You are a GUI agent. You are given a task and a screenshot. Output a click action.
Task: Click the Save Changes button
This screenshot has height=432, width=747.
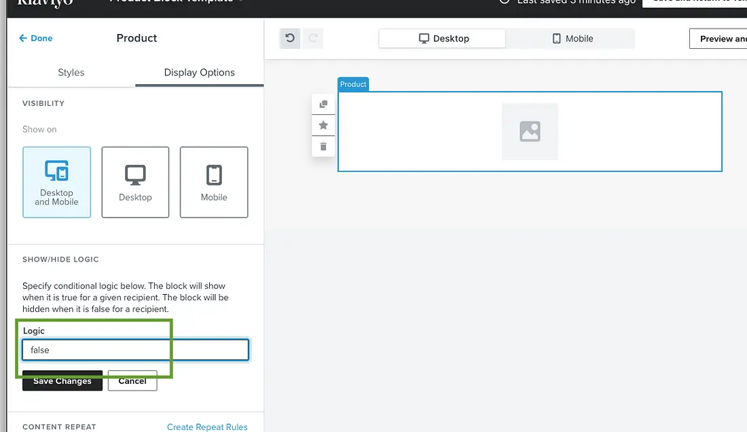click(62, 381)
